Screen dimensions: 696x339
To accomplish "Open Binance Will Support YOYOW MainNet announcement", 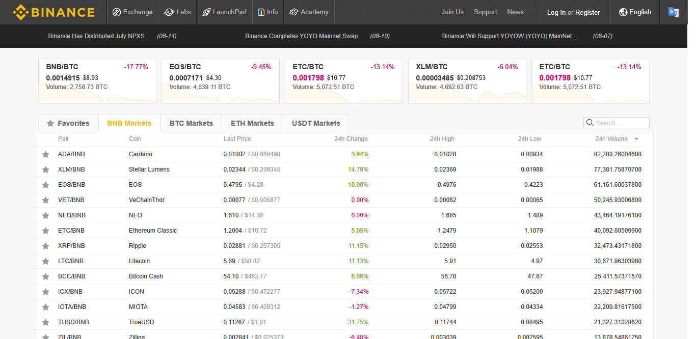I will point(511,36).
